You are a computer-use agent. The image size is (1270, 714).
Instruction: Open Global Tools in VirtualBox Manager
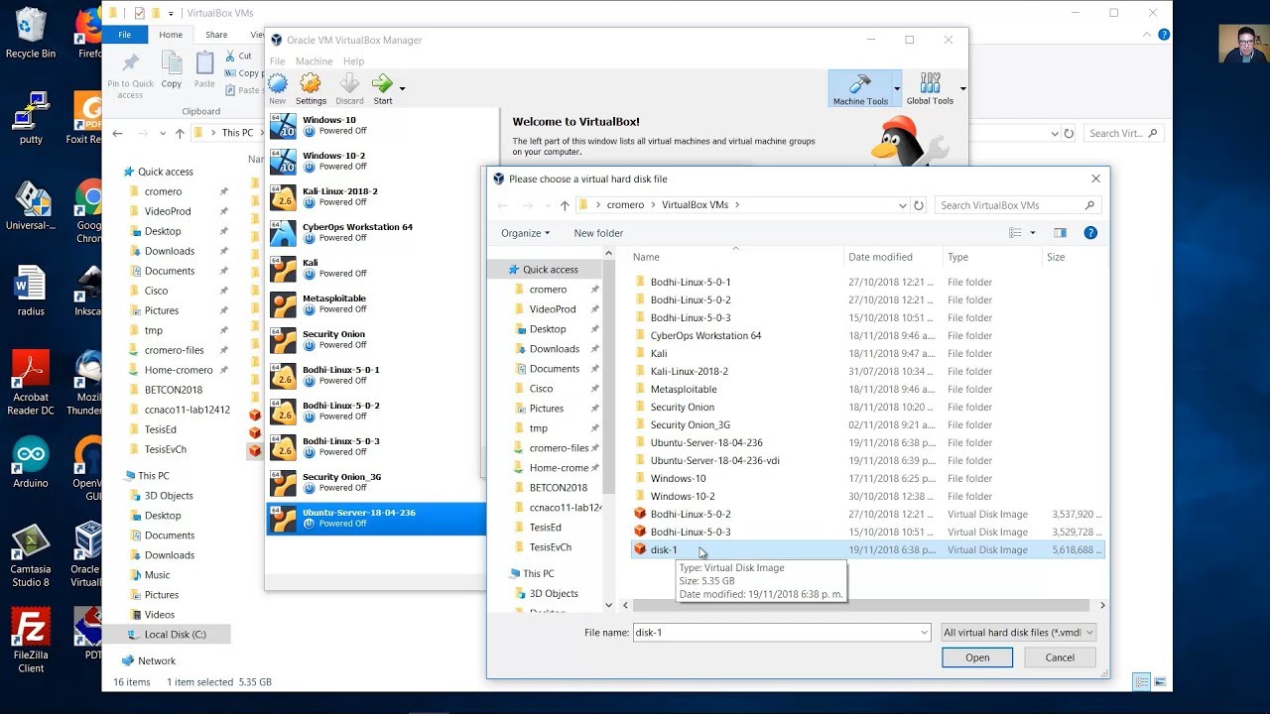click(x=930, y=88)
